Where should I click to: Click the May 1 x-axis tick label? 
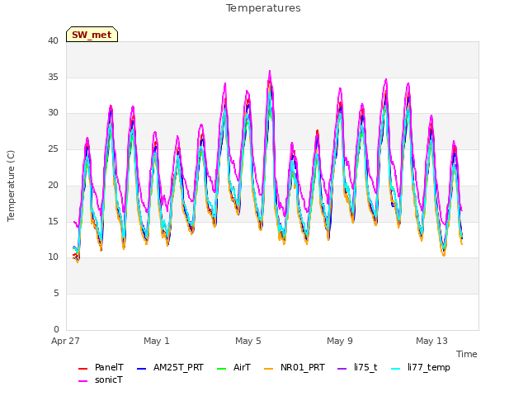point(157,341)
